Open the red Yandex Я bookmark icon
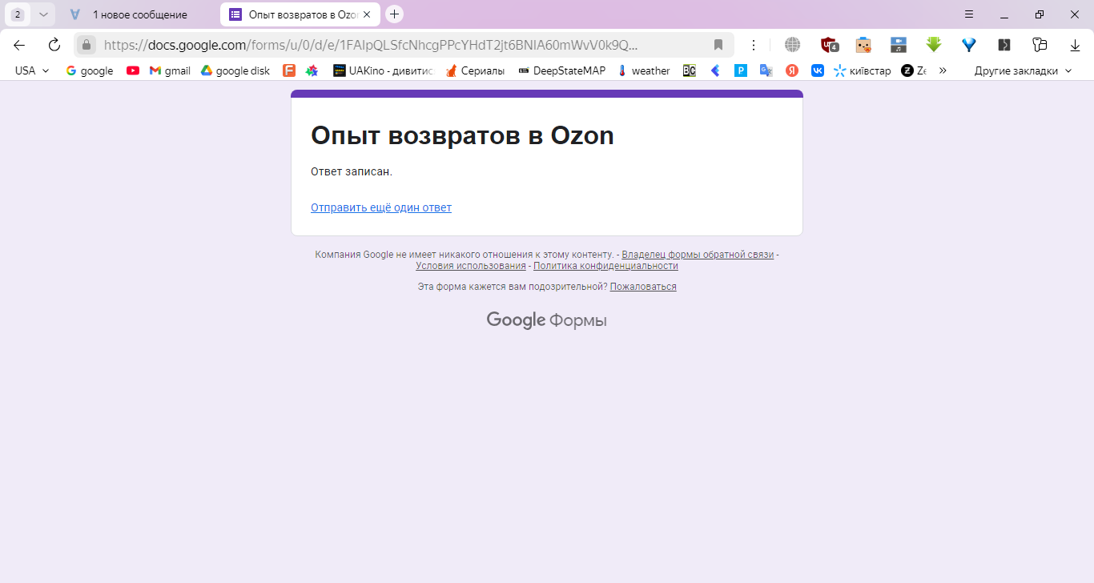The height and width of the screenshot is (583, 1094). coord(792,70)
